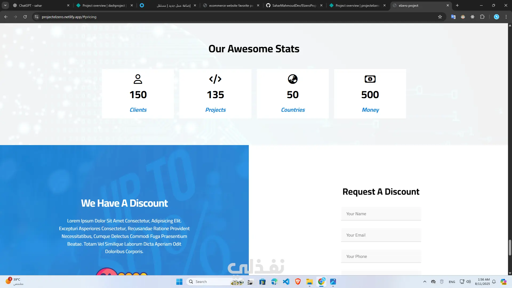Open a new browser tab
The image size is (512, 288).
coord(457,5)
